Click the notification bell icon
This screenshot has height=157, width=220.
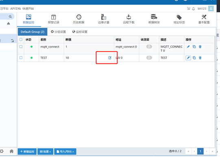click(x=194, y=9)
